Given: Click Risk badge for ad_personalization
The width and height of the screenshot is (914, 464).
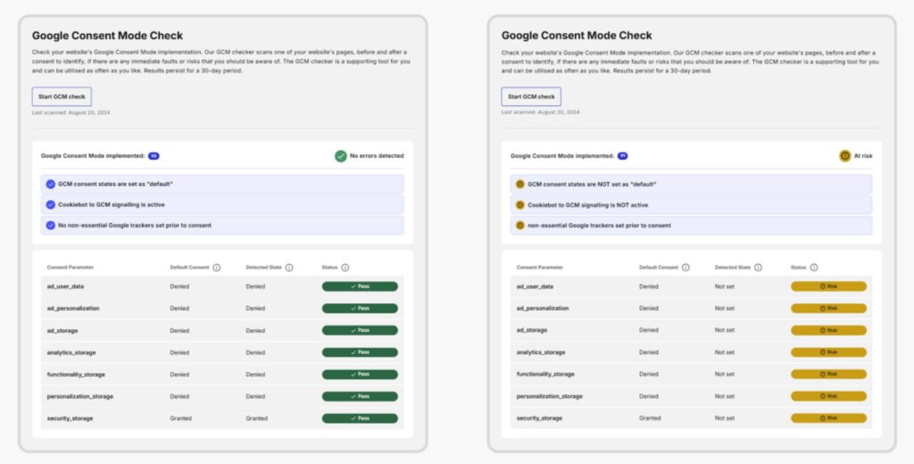Looking at the screenshot, I should point(828,309).
